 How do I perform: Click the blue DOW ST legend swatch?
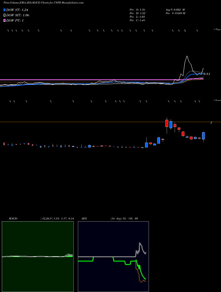point(4,10)
